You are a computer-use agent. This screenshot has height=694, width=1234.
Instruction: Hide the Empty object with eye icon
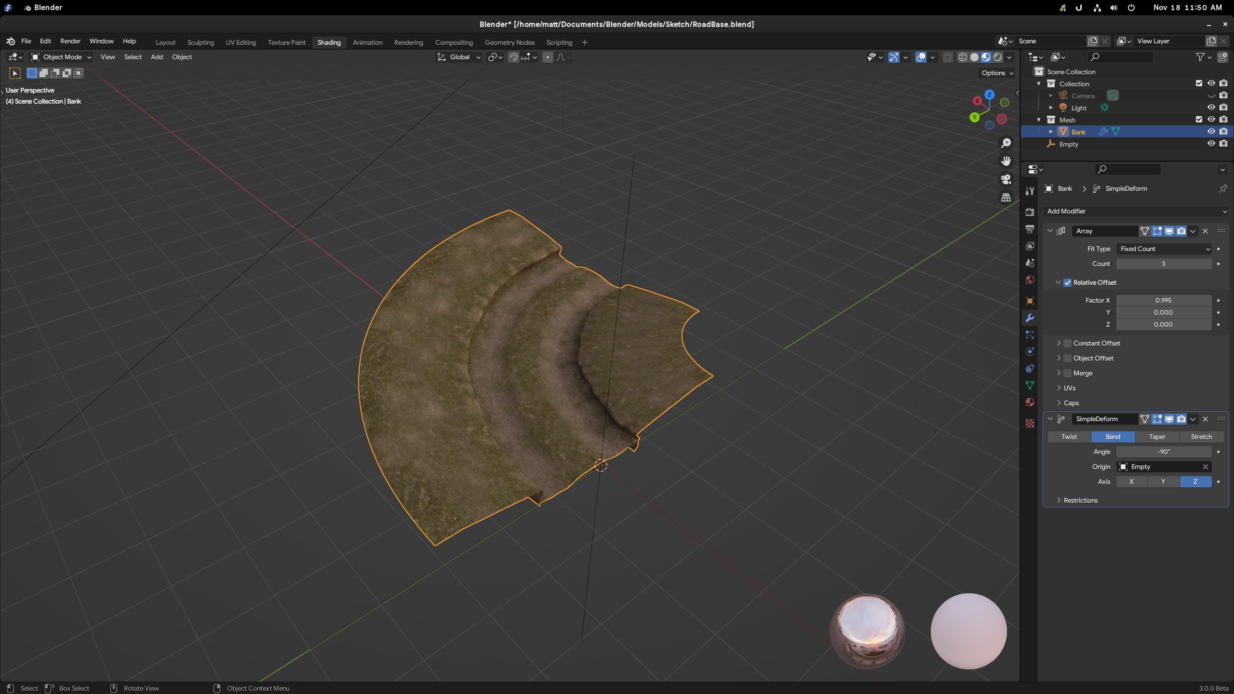1211,144
